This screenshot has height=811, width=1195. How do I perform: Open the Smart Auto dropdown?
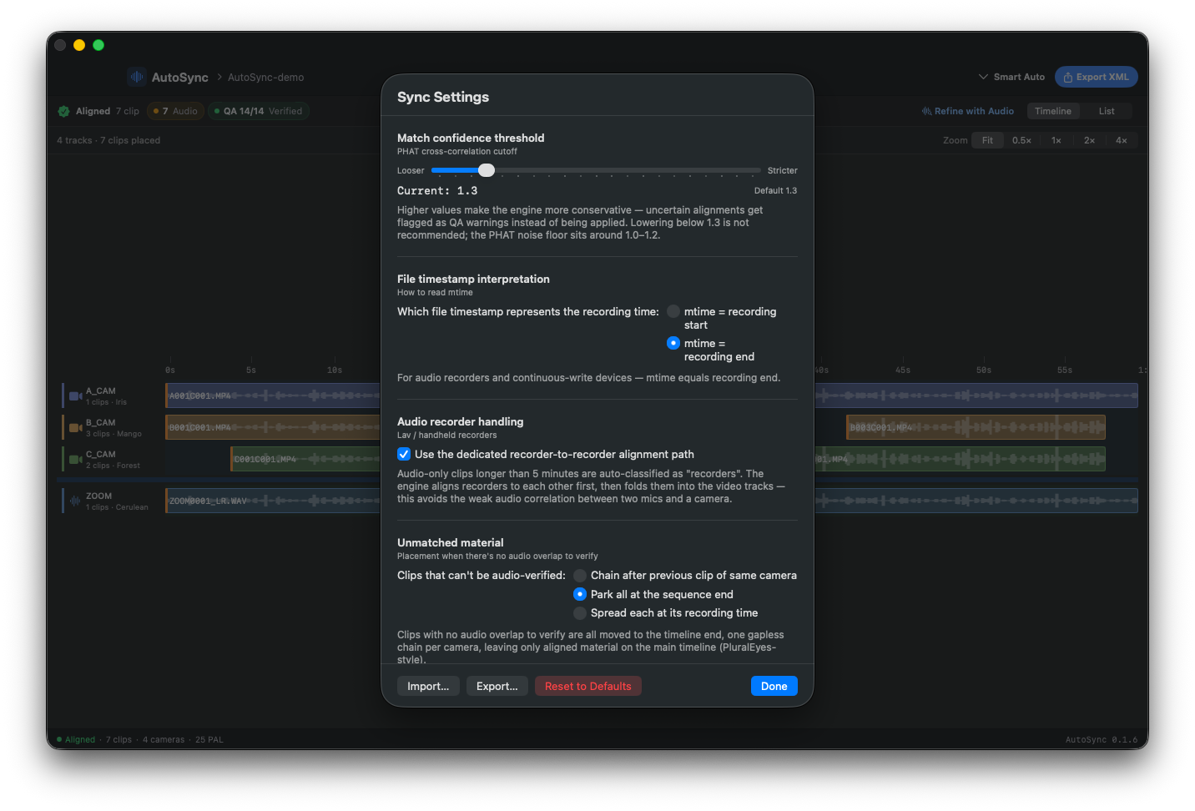[x=1011, y=77]
